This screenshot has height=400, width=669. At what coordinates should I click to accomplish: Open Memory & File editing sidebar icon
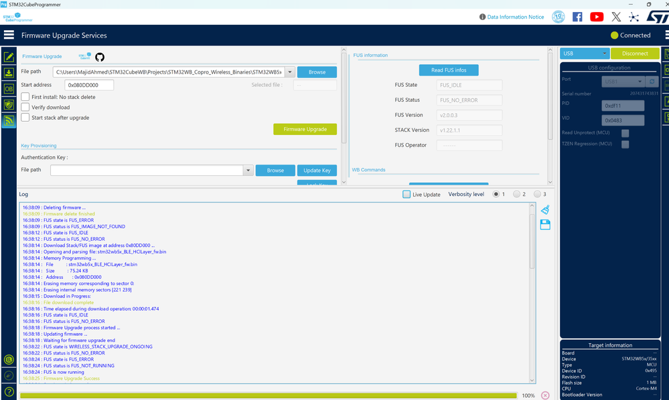(9, 57)
